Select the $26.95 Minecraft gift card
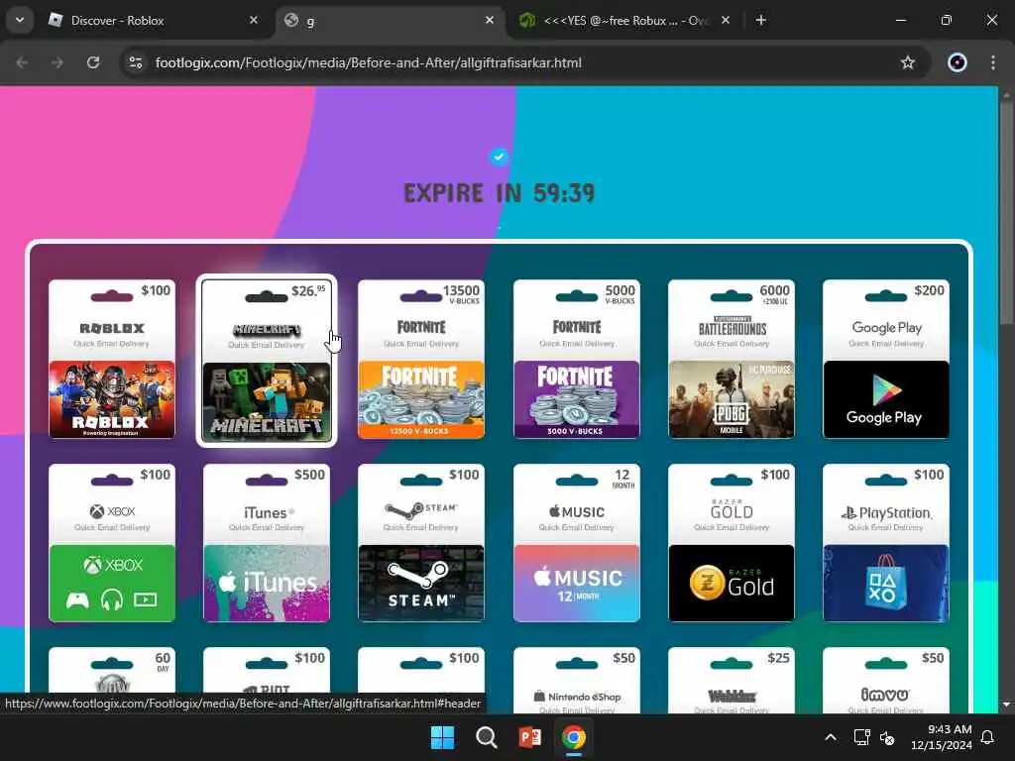 click(x=266, y=361)
